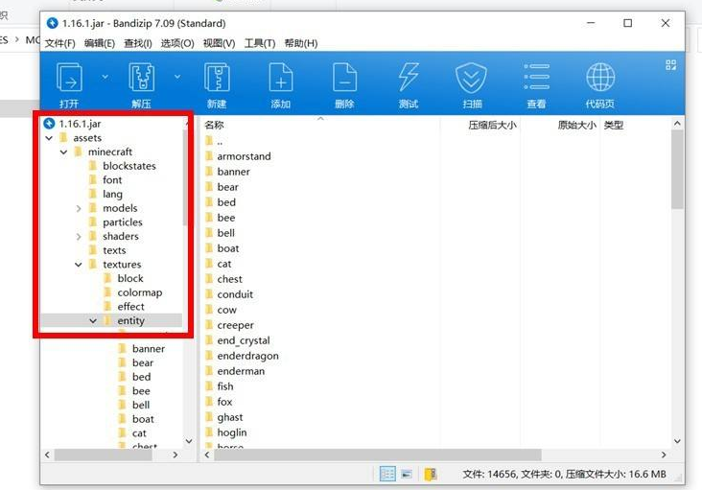Open the 编辑(E) menu
The height and width of the screenshot is (490, 702).
point(100,43)
